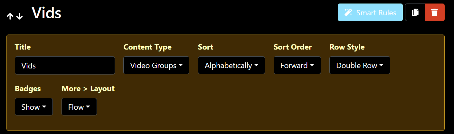Click the Title text field containing Vids
454x134 pixels.
(65, 66)
